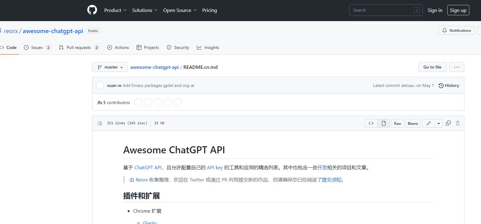Screen dimensions: 481x224
Task: Open the master branch dropdown
Action: click(110, 67)
